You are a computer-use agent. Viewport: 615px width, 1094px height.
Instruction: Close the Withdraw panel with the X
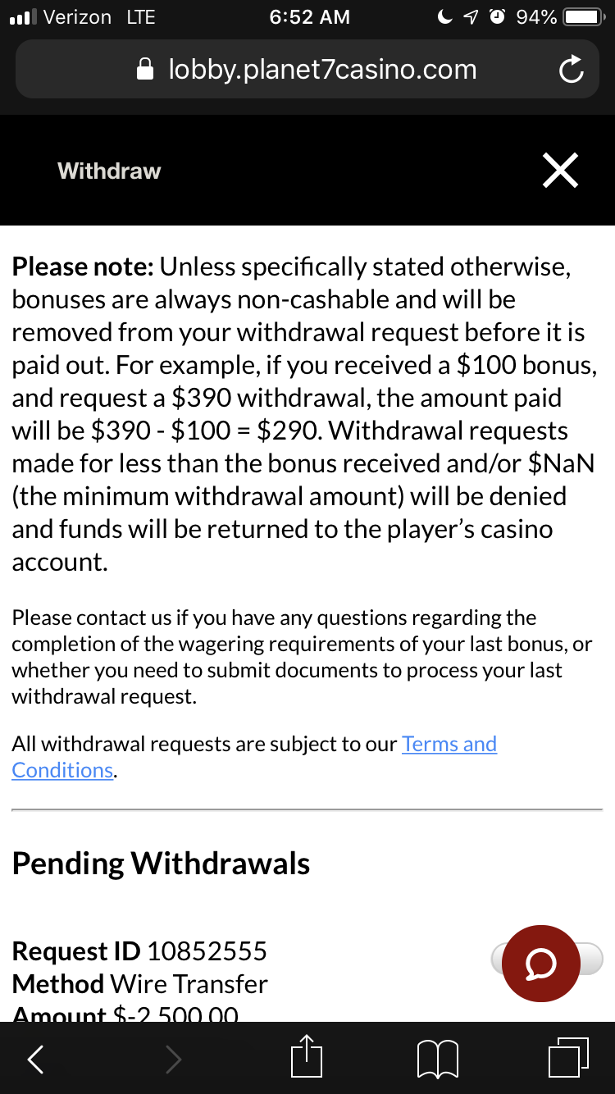click(560, 171)
